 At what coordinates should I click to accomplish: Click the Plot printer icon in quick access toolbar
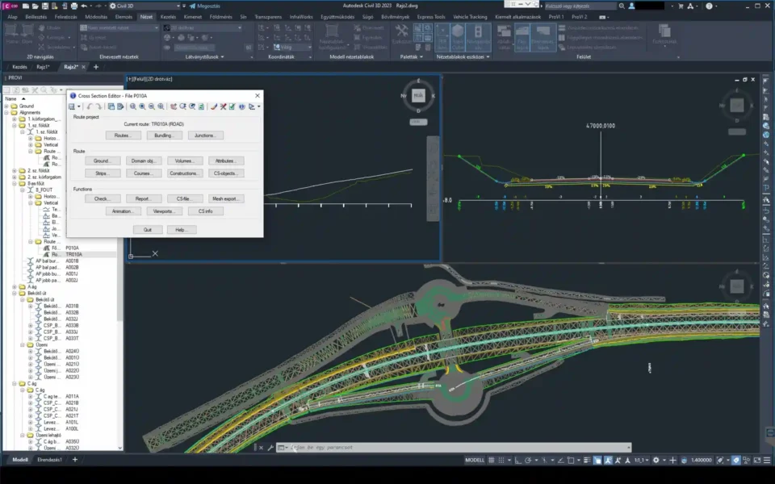[x=74, y=6]
